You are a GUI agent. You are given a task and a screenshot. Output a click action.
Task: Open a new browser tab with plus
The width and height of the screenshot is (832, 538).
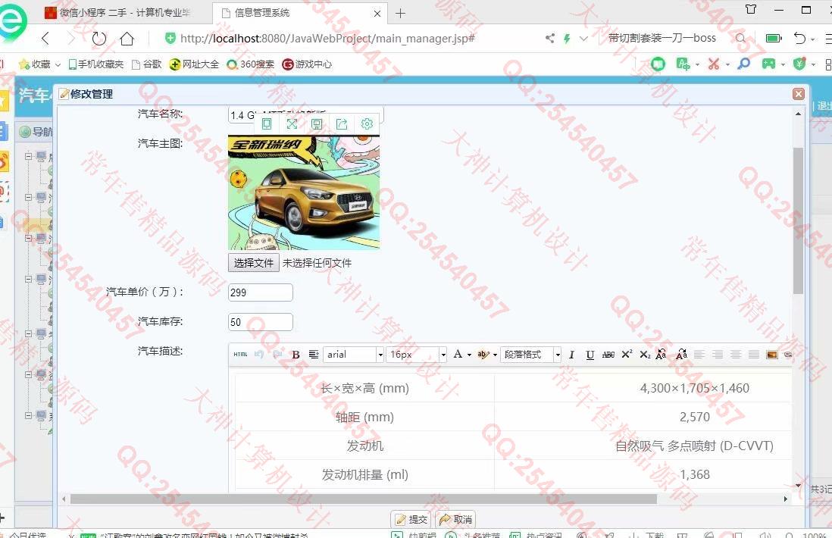(x=400, y=14)
